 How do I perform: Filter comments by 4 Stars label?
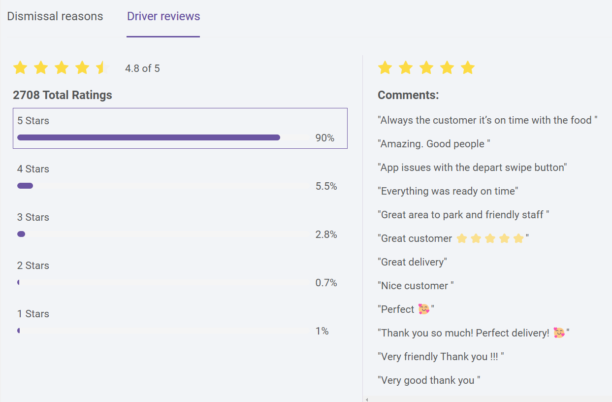point(33,169)
